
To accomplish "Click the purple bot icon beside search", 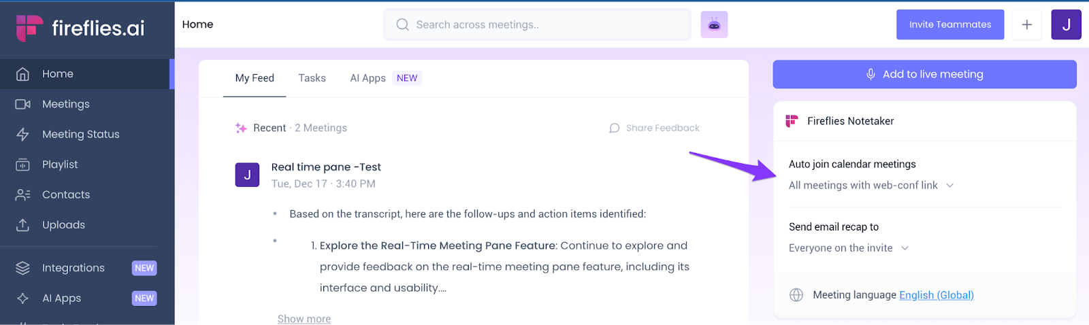I will click(714, 24).
